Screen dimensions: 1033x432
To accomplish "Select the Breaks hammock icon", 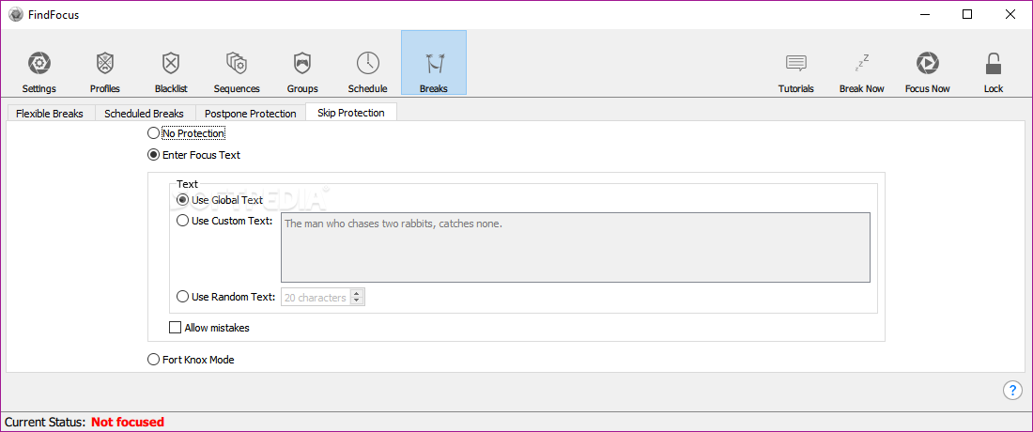I will click(434, 63).
